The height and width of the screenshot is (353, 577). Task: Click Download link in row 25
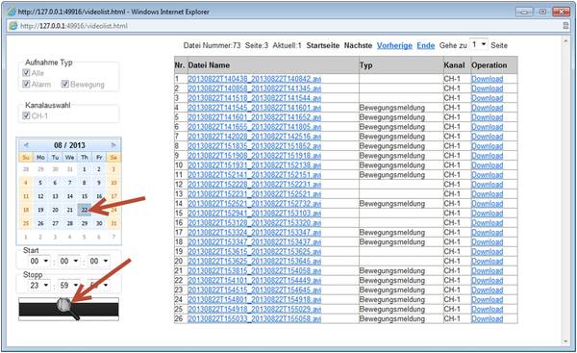pos(488,309)
